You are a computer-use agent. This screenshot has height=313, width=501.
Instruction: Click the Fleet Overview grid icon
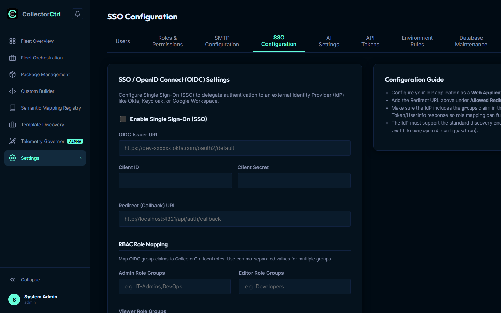point(13,41)
